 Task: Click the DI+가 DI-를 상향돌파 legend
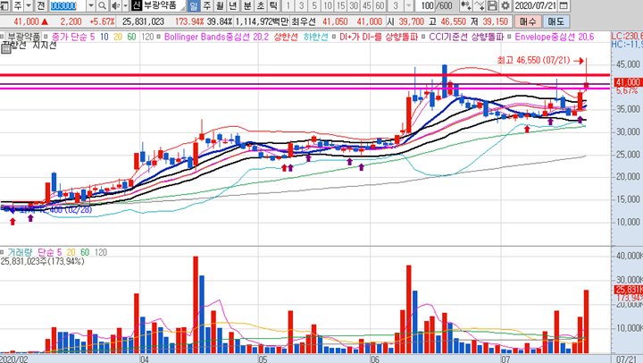378,37
